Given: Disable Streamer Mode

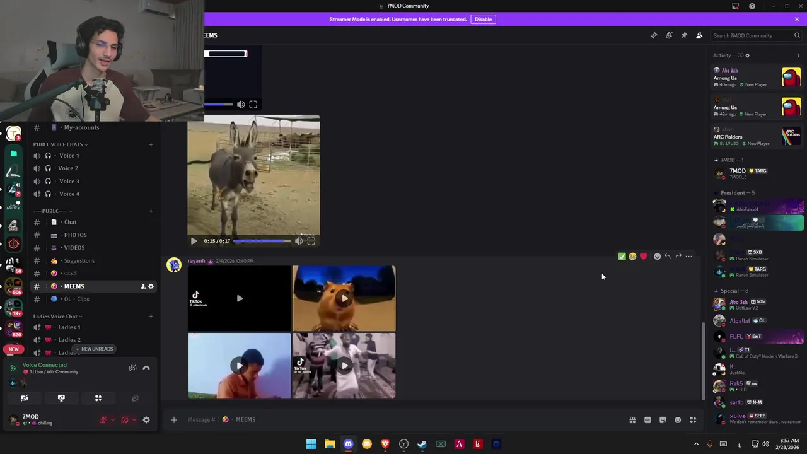Looking at the screenshot, I should (483, 19).
